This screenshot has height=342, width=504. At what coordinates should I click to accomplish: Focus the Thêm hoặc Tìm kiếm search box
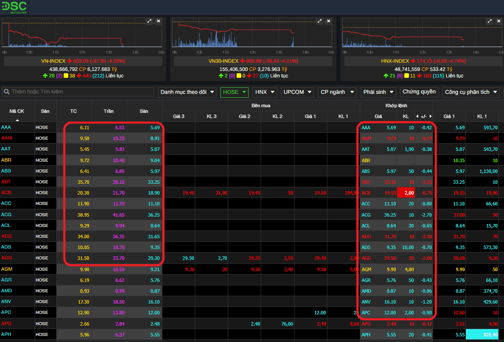[82, 92]
